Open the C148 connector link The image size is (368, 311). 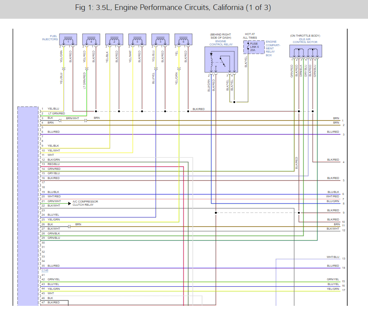(45, 270)
